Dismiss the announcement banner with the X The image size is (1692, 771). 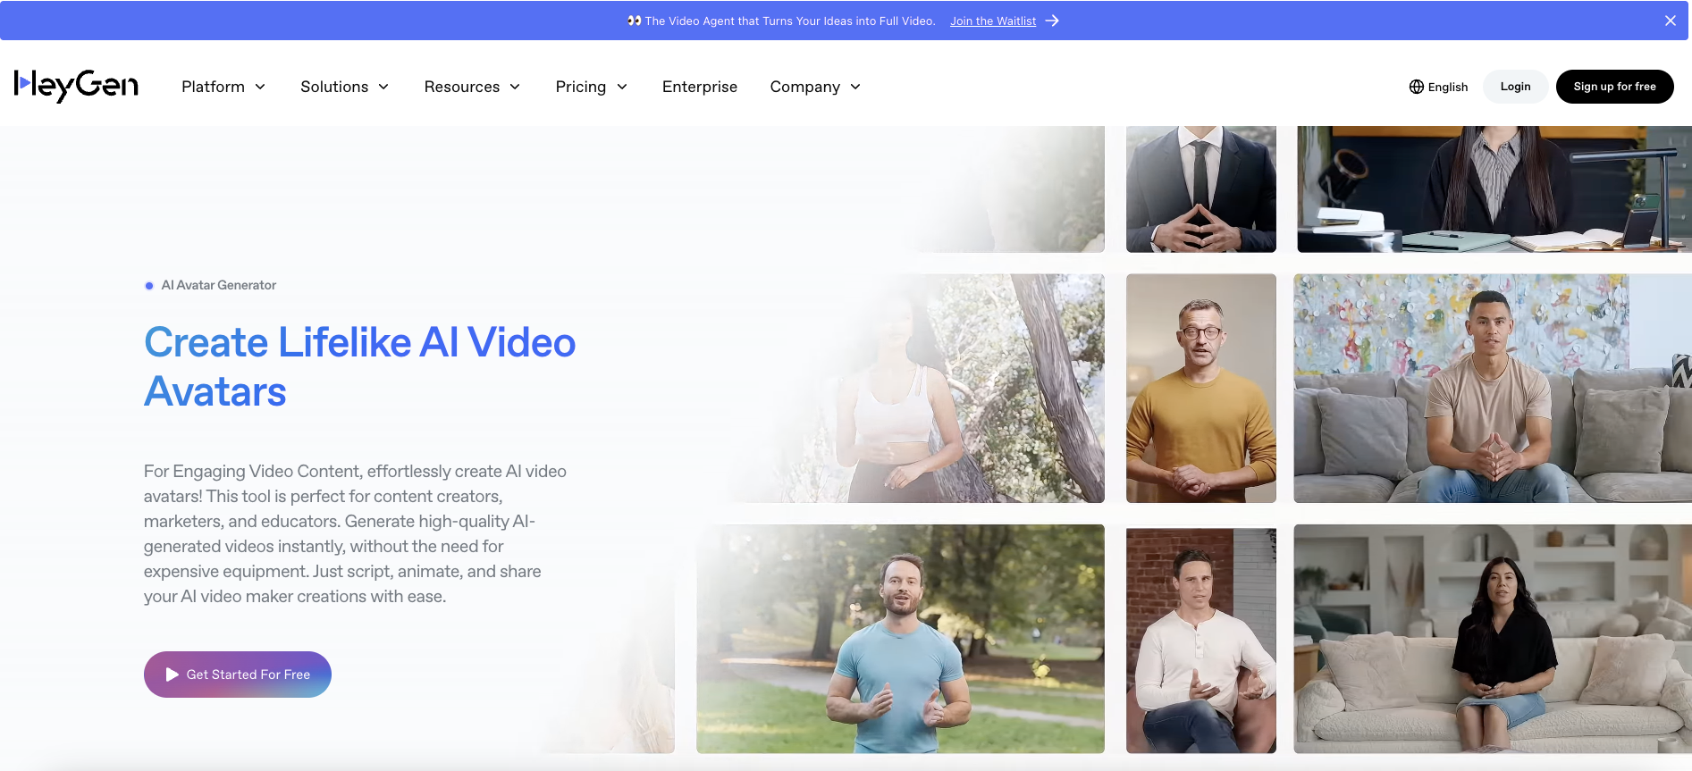[1670, 21]
